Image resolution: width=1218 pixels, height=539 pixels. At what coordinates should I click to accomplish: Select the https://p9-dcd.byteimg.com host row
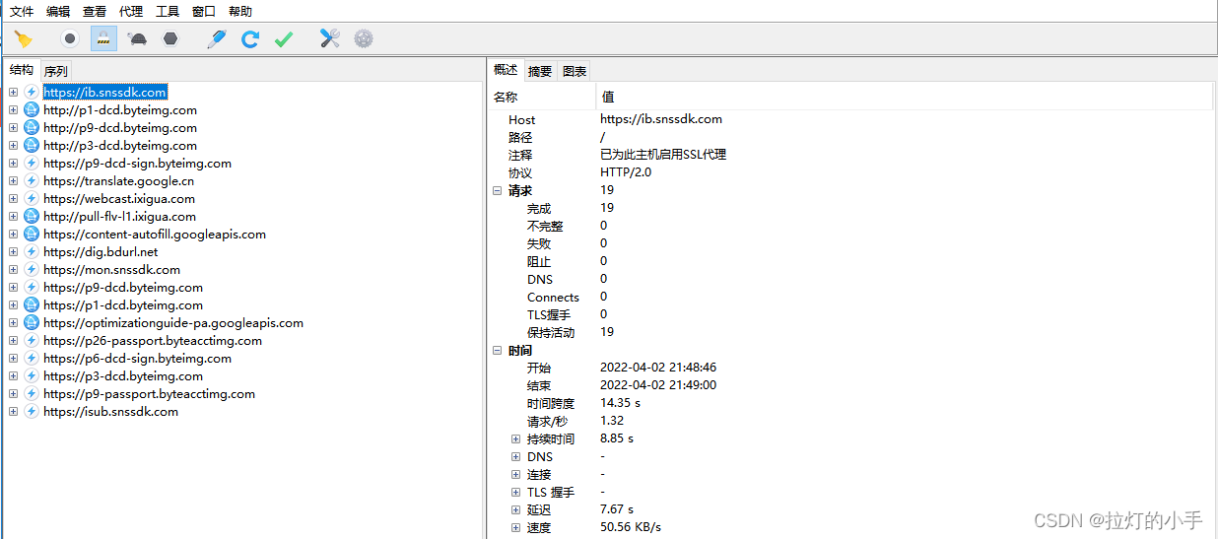point(123,287)
